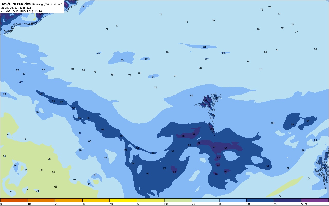
Task: Click the legend tick label "20"
Action: coord(57,204)
